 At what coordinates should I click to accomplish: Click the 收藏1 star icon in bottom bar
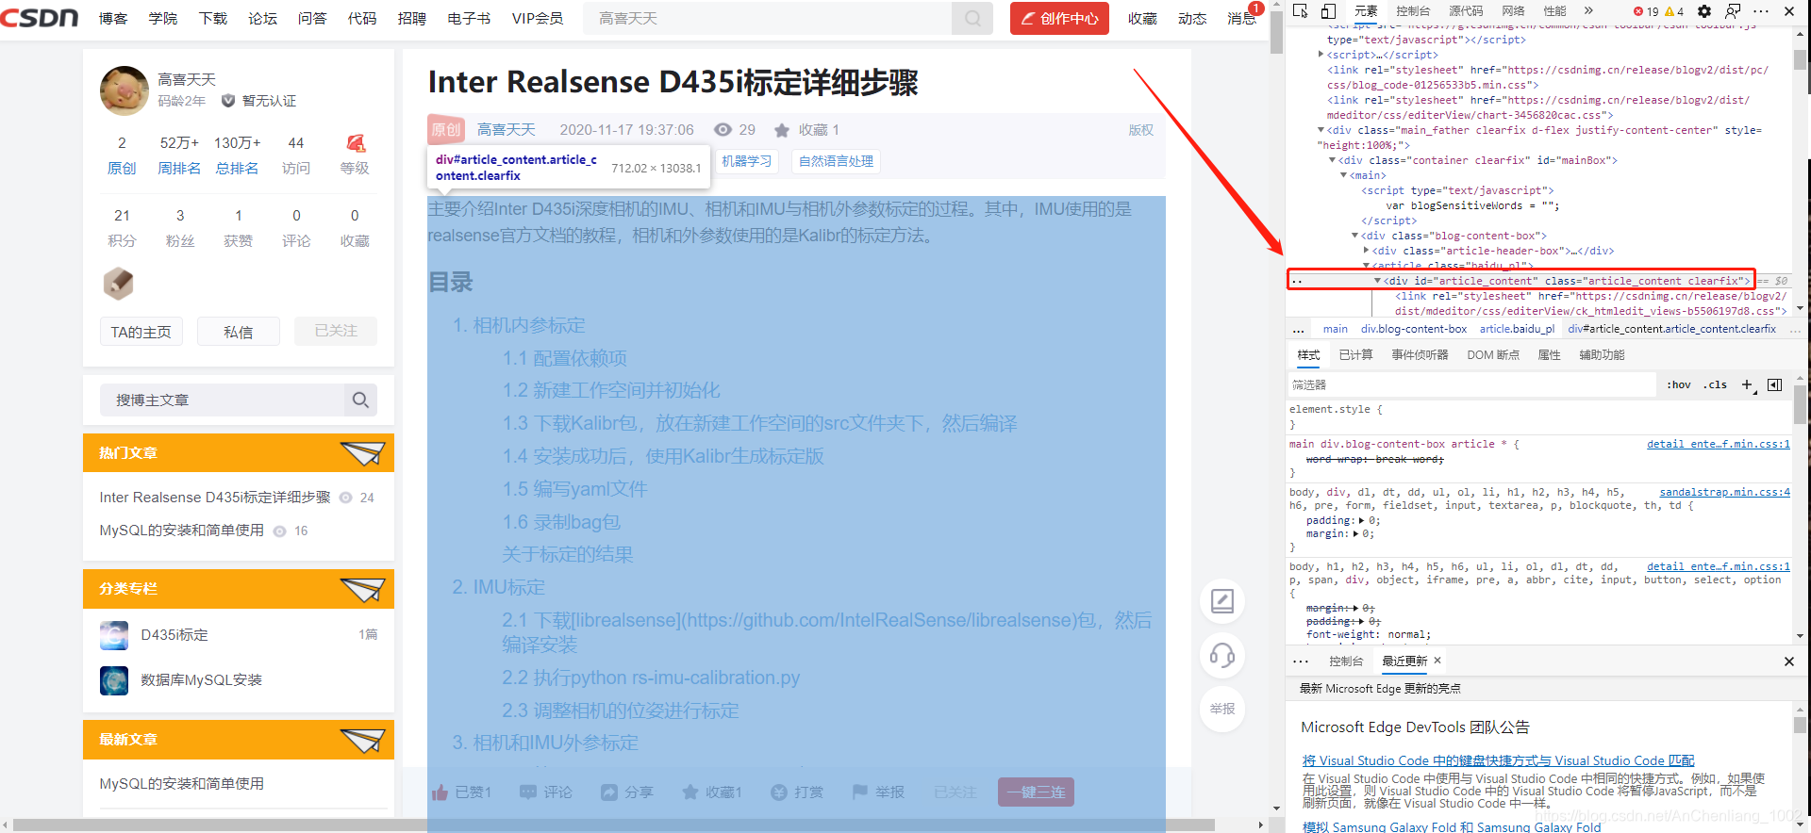690,792
